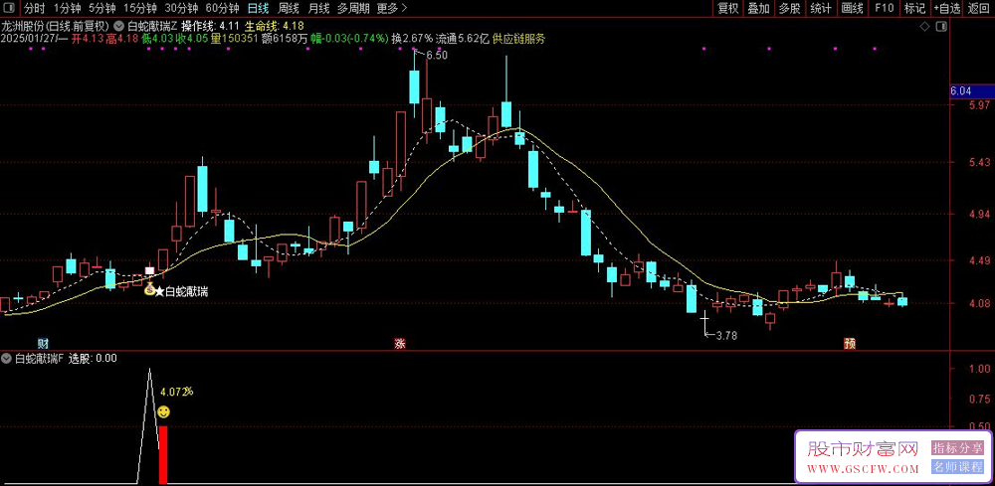Open the 画线 drawing tools
Viewport: 995px width, 486px height.
click(853, 8)
